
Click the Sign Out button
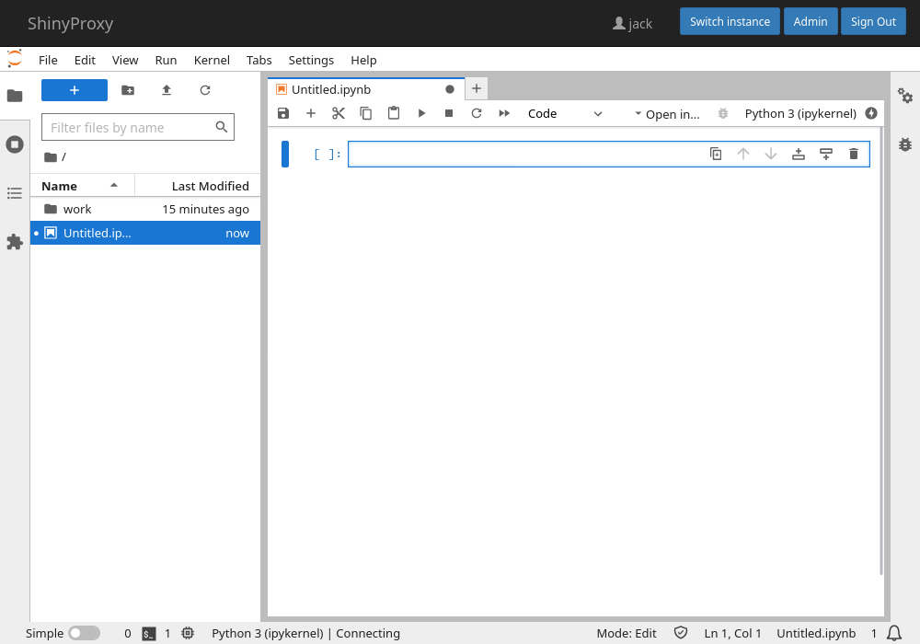[x=873, y=22]
